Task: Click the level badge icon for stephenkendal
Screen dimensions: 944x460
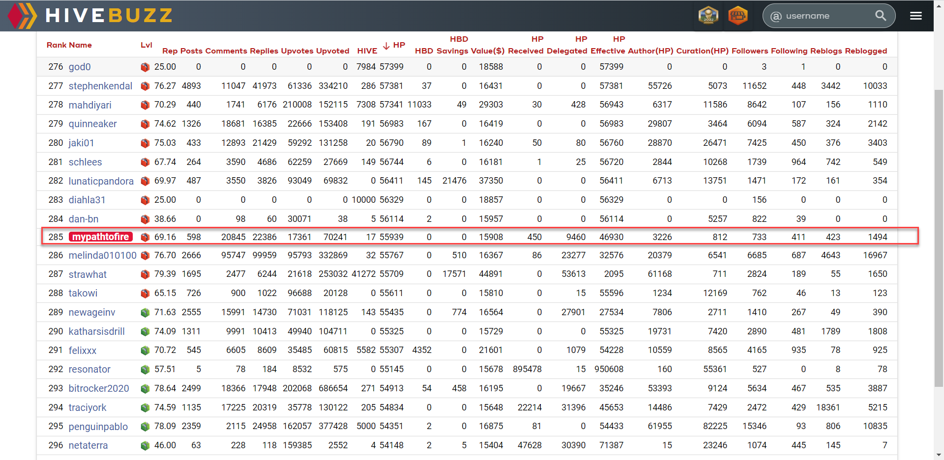Action: coord(145,86)
